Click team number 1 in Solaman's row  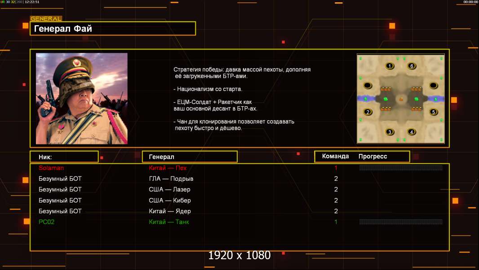click(336, 168)
